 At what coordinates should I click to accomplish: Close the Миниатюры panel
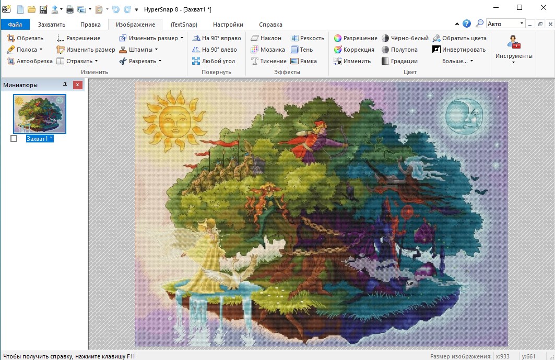click(77, 85)
